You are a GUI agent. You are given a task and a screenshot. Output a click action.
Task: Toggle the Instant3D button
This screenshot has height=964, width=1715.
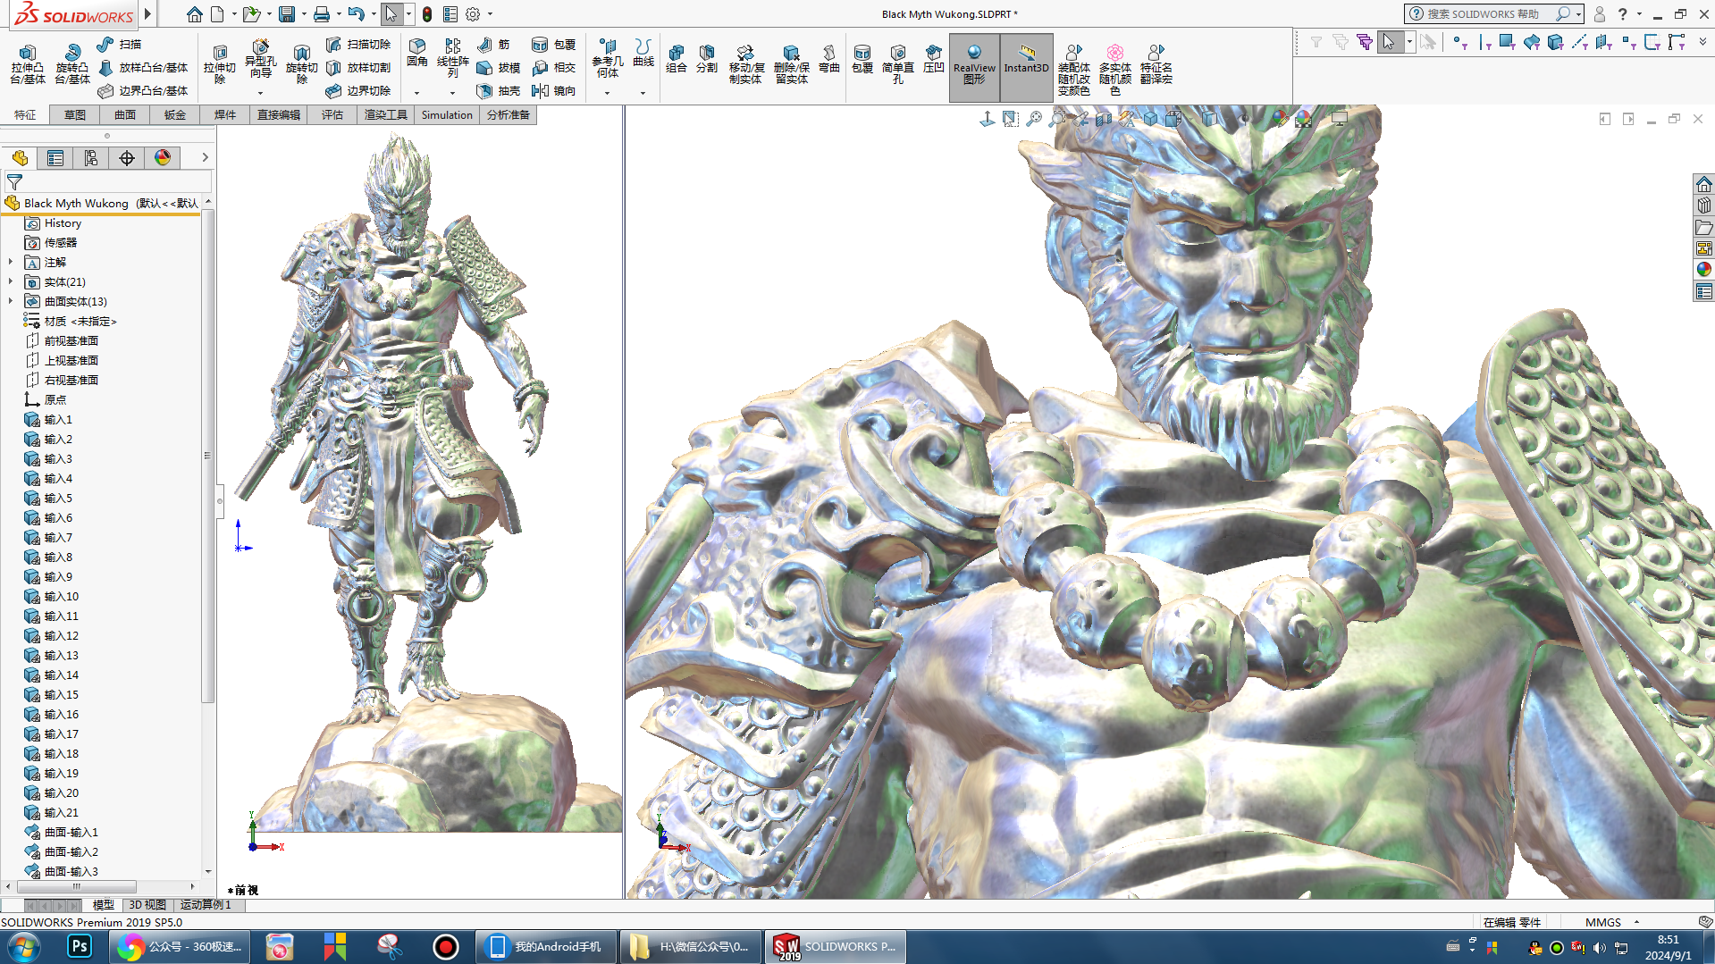1026,67
